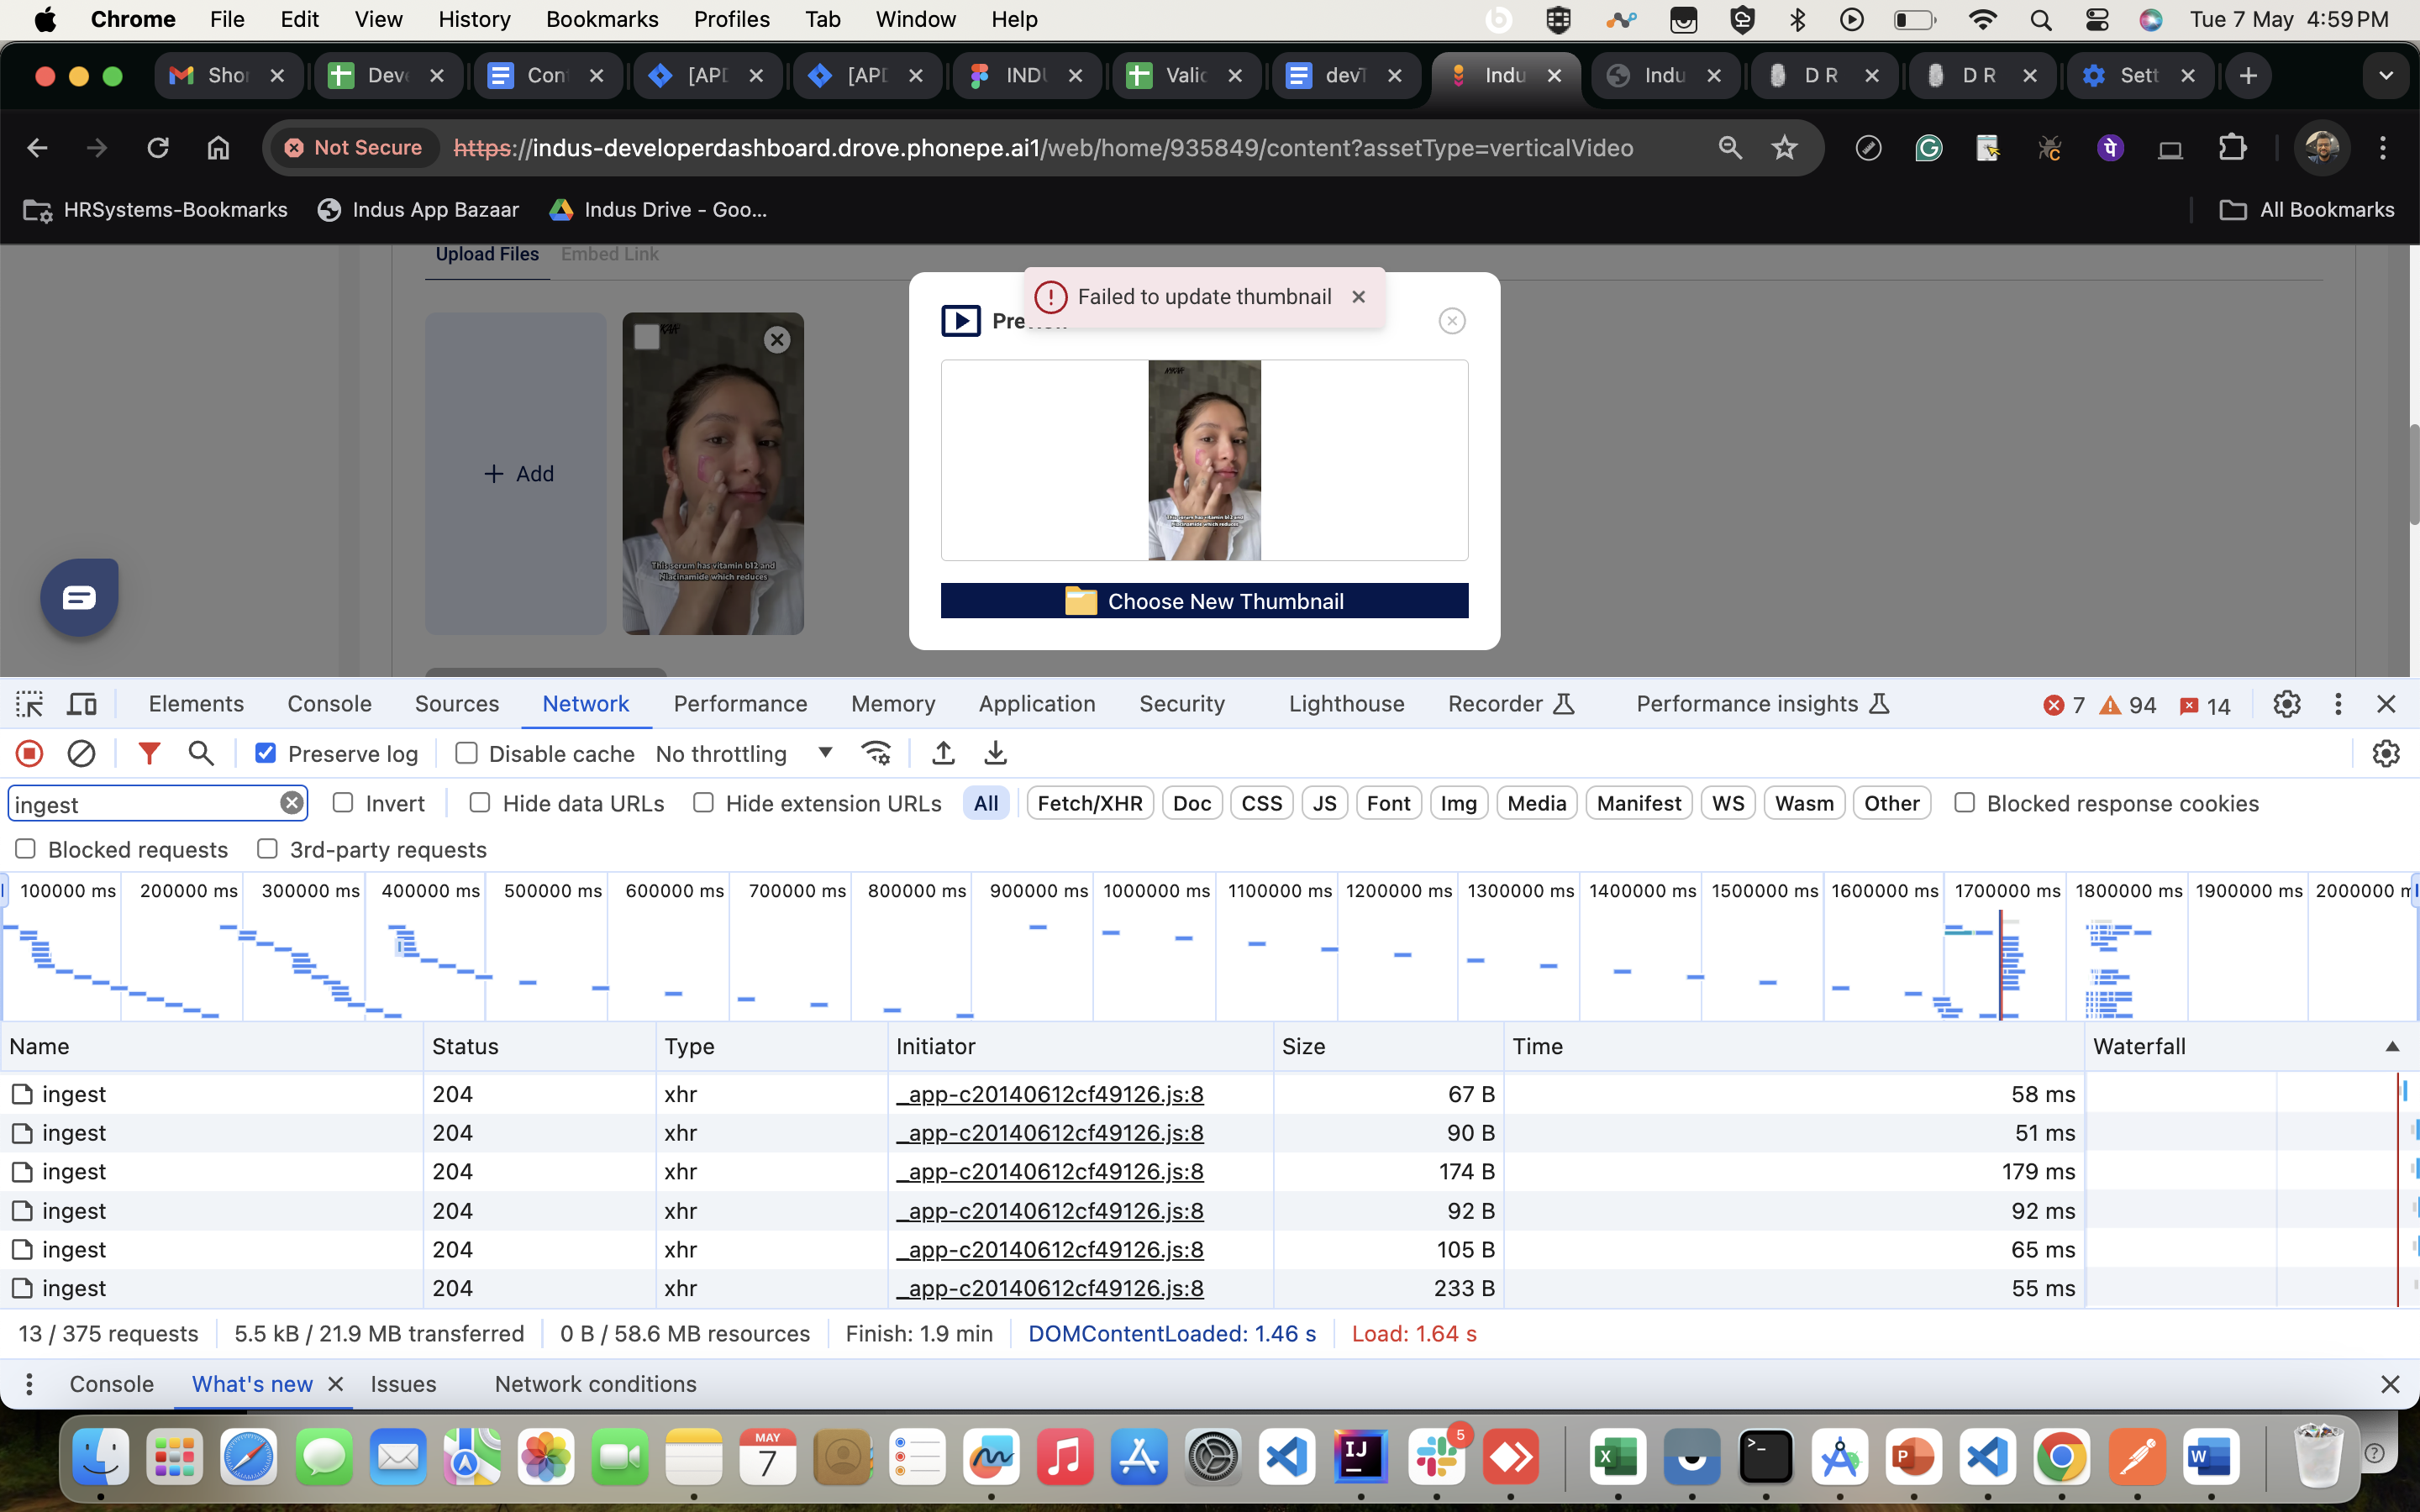Toggle the Preserve log checkbox
Screen dimensions: 2420x1512
pyautogui.click(x=266, y=753)
